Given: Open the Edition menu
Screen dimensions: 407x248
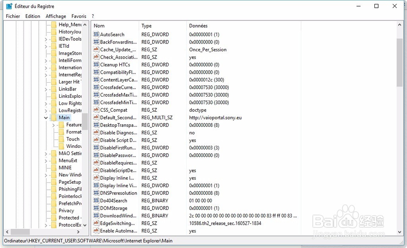Looking at the screenshot, I should [x=33, y=16].
